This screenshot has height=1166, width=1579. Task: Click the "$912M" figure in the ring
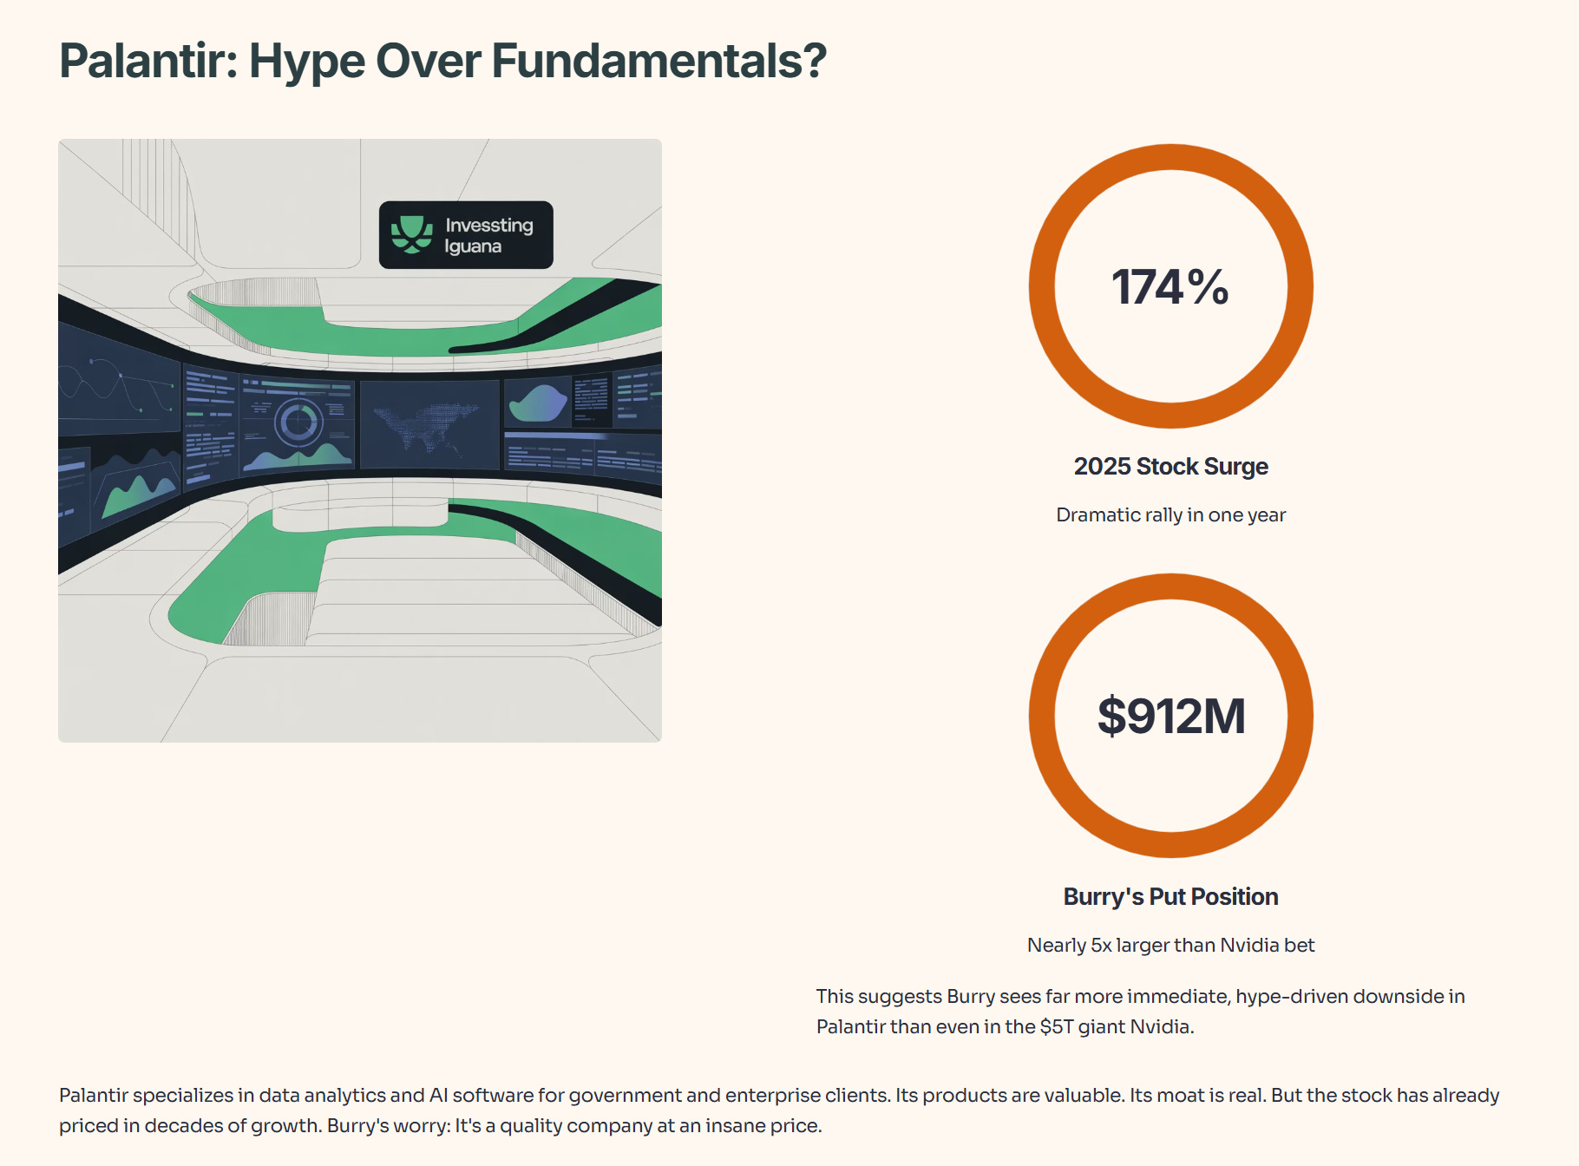(1170, 716)
